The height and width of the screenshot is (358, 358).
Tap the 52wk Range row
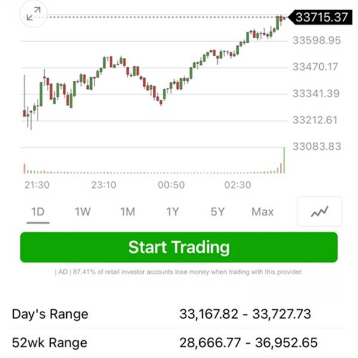[179, 342]
